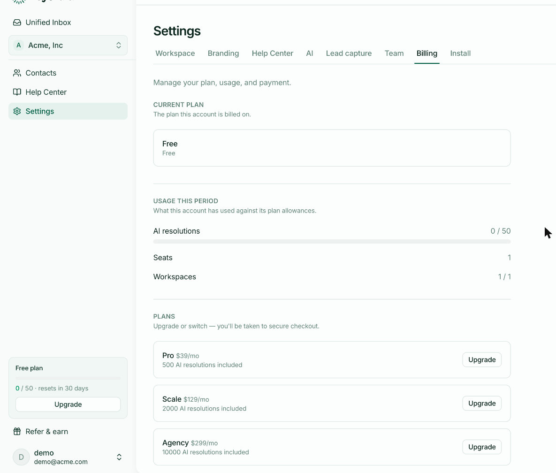Screen dimensions: 556x473
Task: Upgrade to the Pro plan
Action: [x=482, y=359]
